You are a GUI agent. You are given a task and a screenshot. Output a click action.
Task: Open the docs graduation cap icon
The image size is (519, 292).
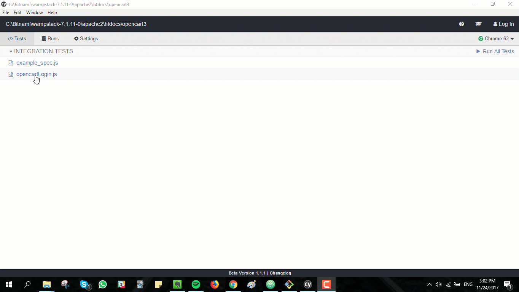(x=479, y=24)
